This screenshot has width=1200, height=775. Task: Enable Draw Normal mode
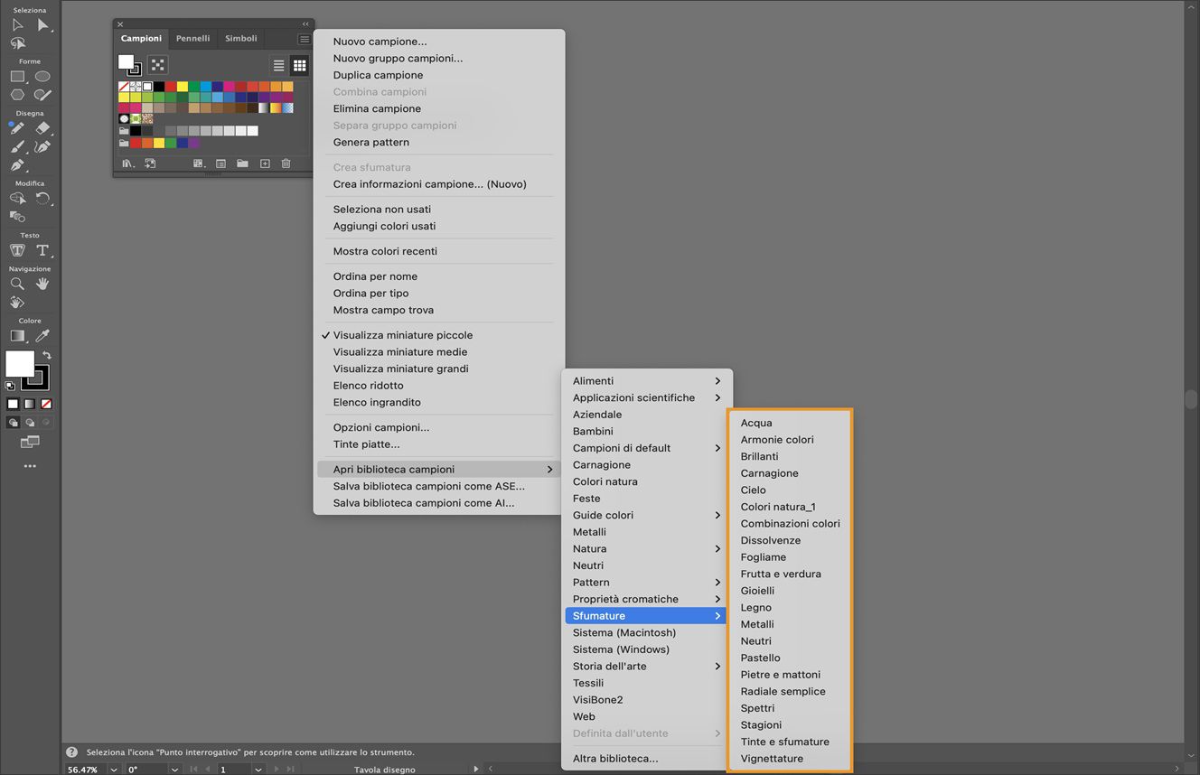(13, 422)
